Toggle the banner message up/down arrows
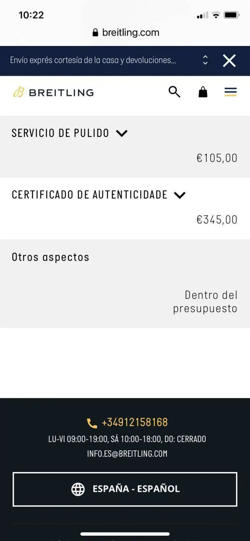 [205, 60]
